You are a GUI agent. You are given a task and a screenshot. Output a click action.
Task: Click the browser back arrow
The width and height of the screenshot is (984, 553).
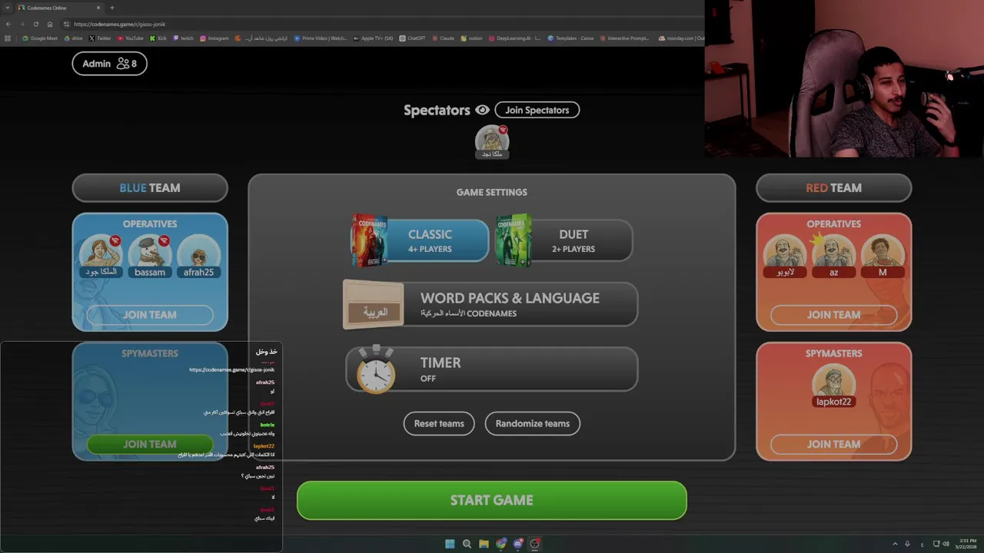pyautogui.click(x=8, y=24)
